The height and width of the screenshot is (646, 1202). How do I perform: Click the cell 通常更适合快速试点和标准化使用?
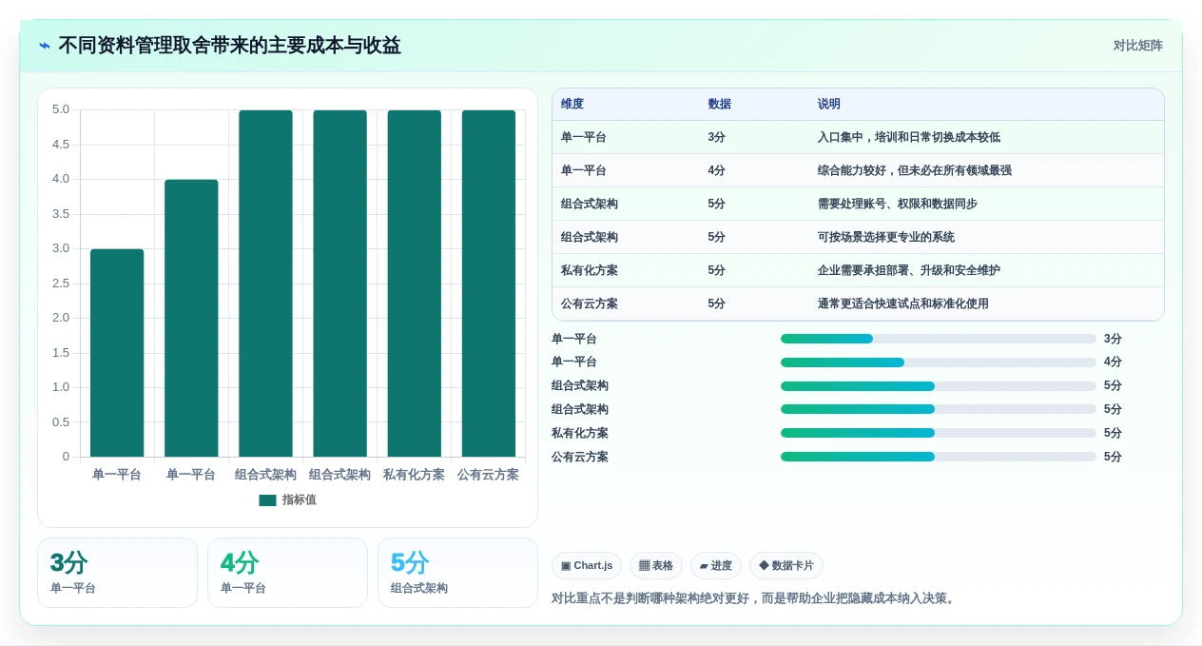coord(903,303)
